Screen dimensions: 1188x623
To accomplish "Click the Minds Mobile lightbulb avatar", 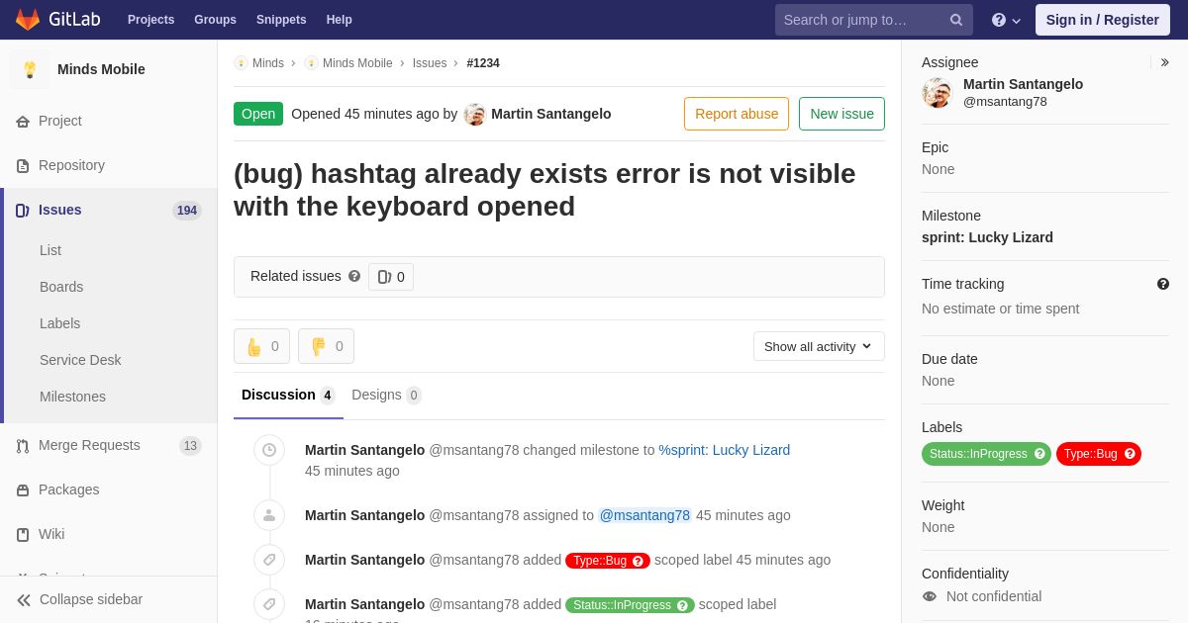I will [30, 69].
